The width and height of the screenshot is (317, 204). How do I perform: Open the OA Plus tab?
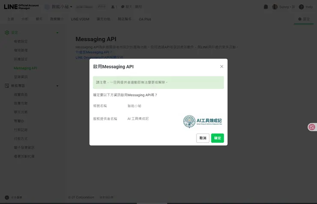[145, 19]
